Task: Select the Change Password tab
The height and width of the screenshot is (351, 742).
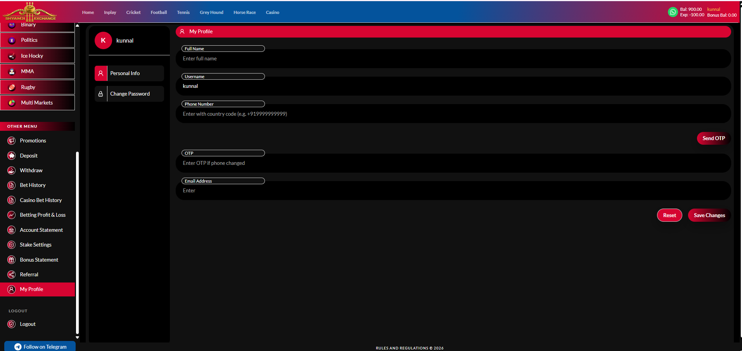Action: point(129,94)
